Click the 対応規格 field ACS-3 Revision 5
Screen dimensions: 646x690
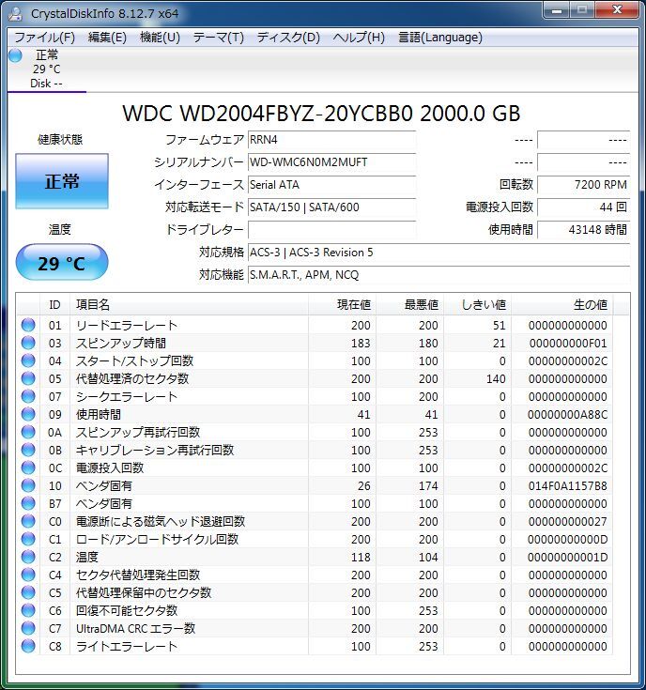[438, 253]
